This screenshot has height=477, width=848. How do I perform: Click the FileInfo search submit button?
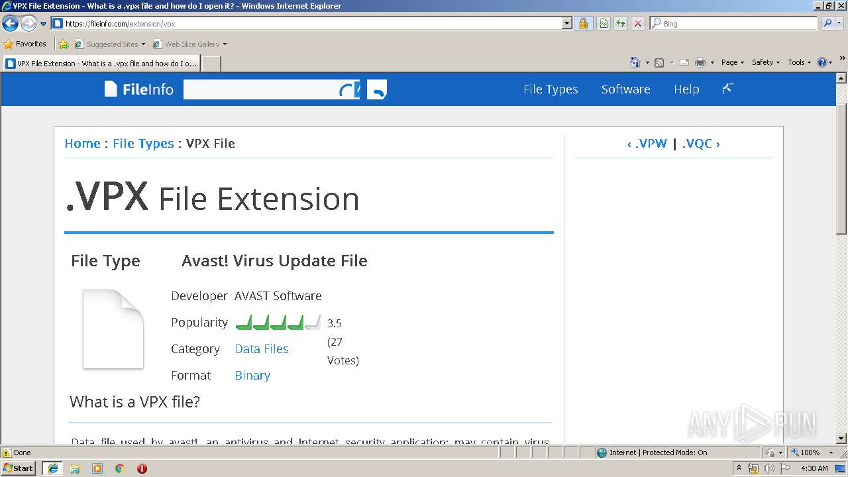(378, 89)
